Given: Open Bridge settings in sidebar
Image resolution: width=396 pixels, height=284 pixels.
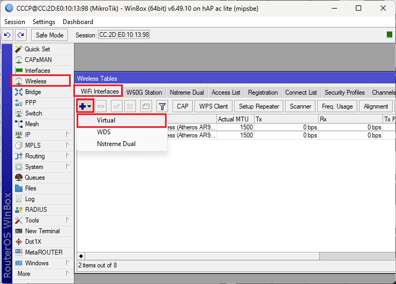Looking at the screenshot, I should [x=43, y=92].
